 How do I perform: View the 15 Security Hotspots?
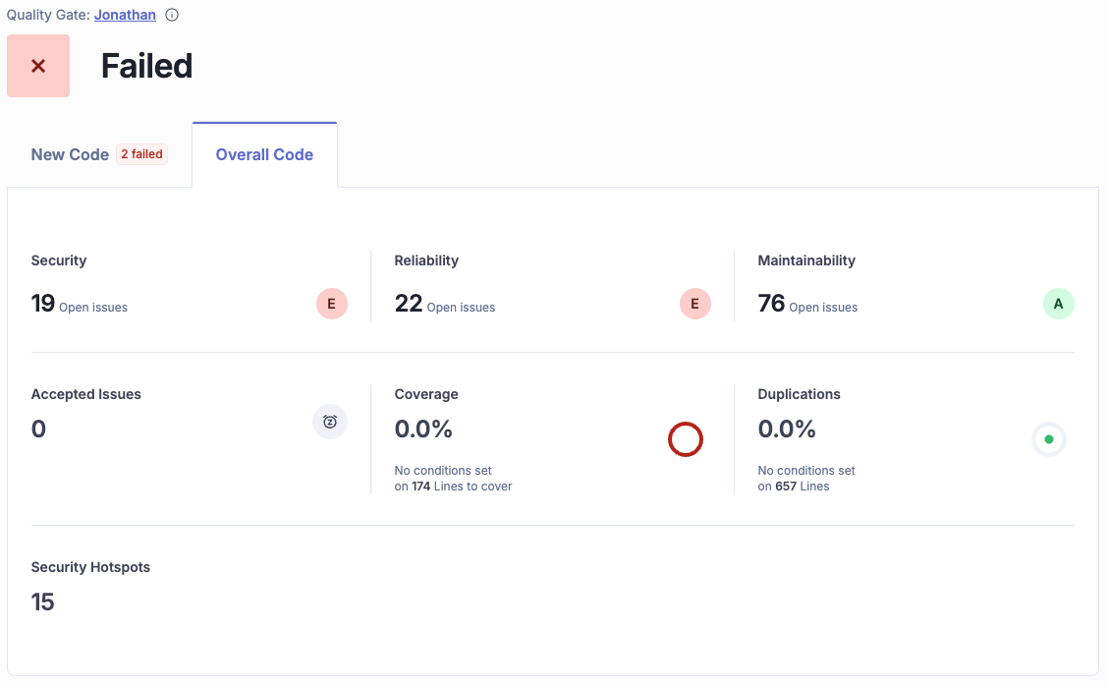(43, 602)
